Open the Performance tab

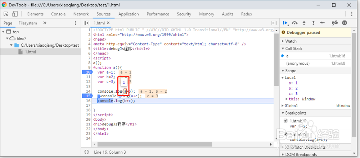(158, 14)
